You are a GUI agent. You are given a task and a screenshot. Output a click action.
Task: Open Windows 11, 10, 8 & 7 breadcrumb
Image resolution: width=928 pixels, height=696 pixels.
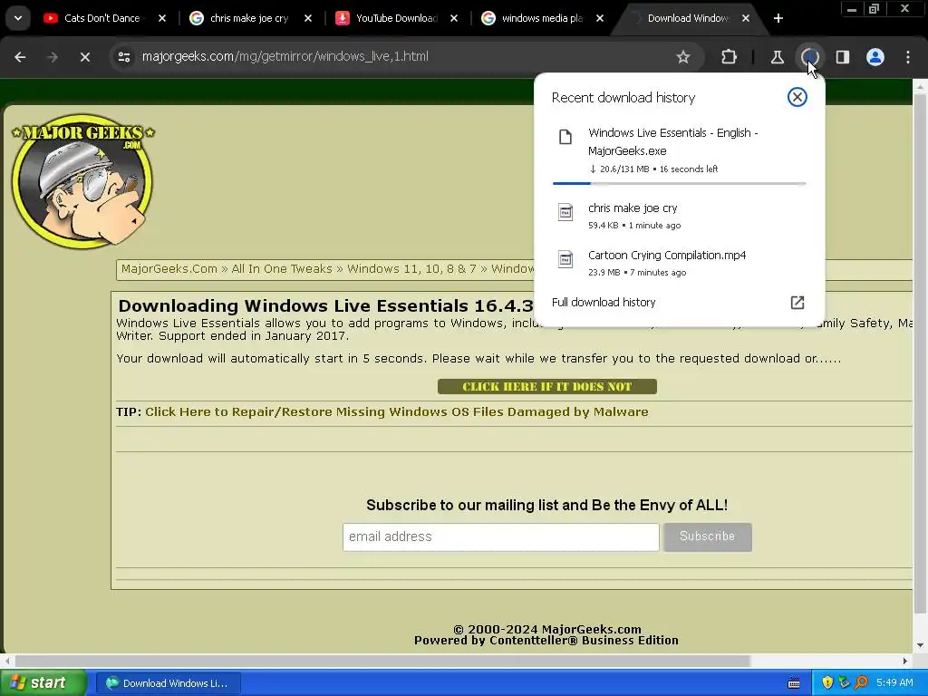click(x=411, y=268)
